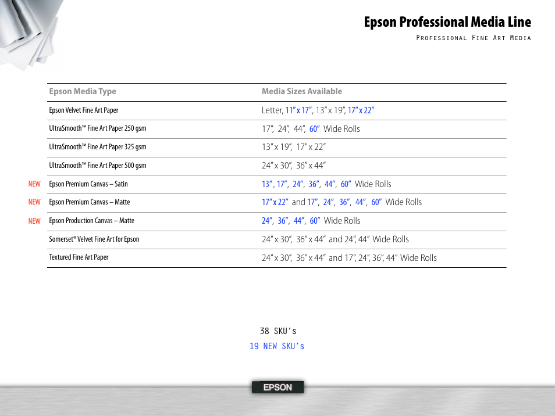Click the 17" x 22" link for Velvet Fine Art
This screenshot has height=416, width=555.
tap(361, 110)
